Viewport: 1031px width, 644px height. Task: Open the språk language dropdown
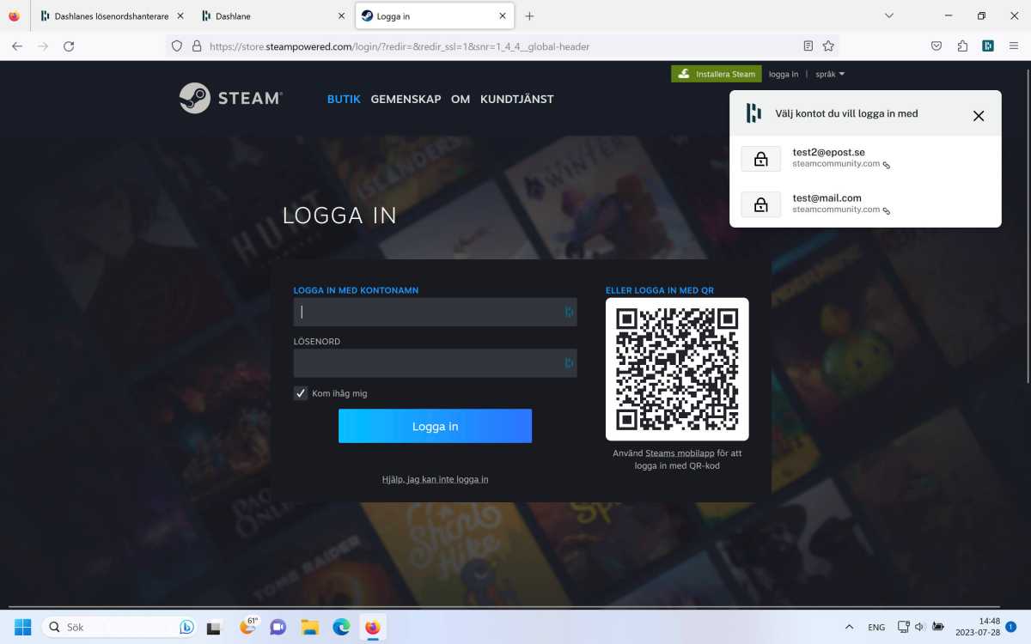click(830, 74)
